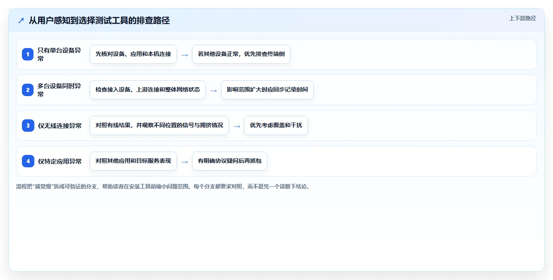Select the '检查接入设备、上游连接和整体网络状态' box

[x=148, y=90]
